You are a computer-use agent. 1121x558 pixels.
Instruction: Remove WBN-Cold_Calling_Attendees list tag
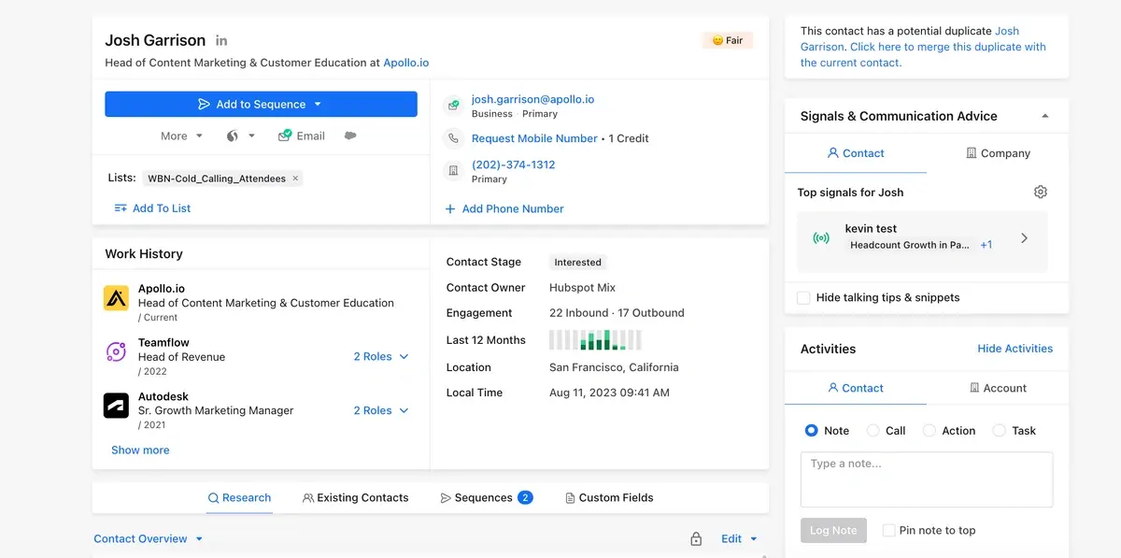pyautogui.click(x=296, y=179)
